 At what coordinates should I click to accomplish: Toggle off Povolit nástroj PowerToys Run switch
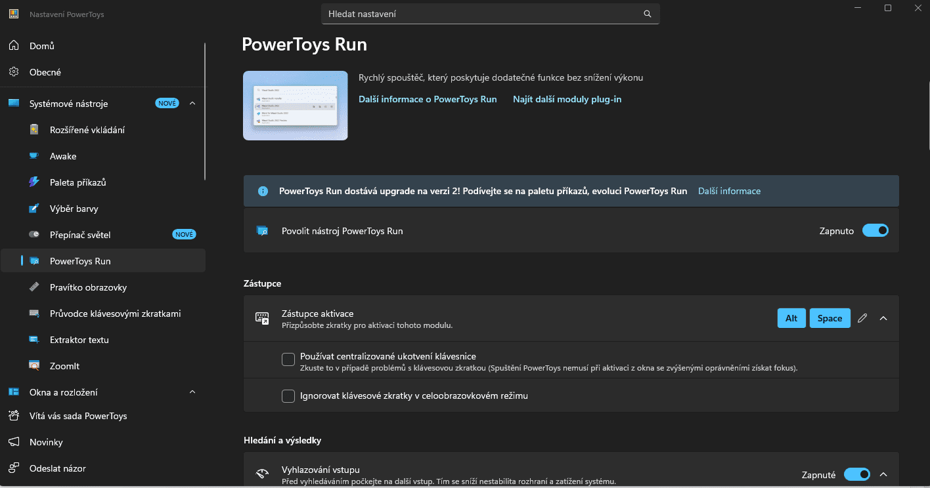(875, 231)
